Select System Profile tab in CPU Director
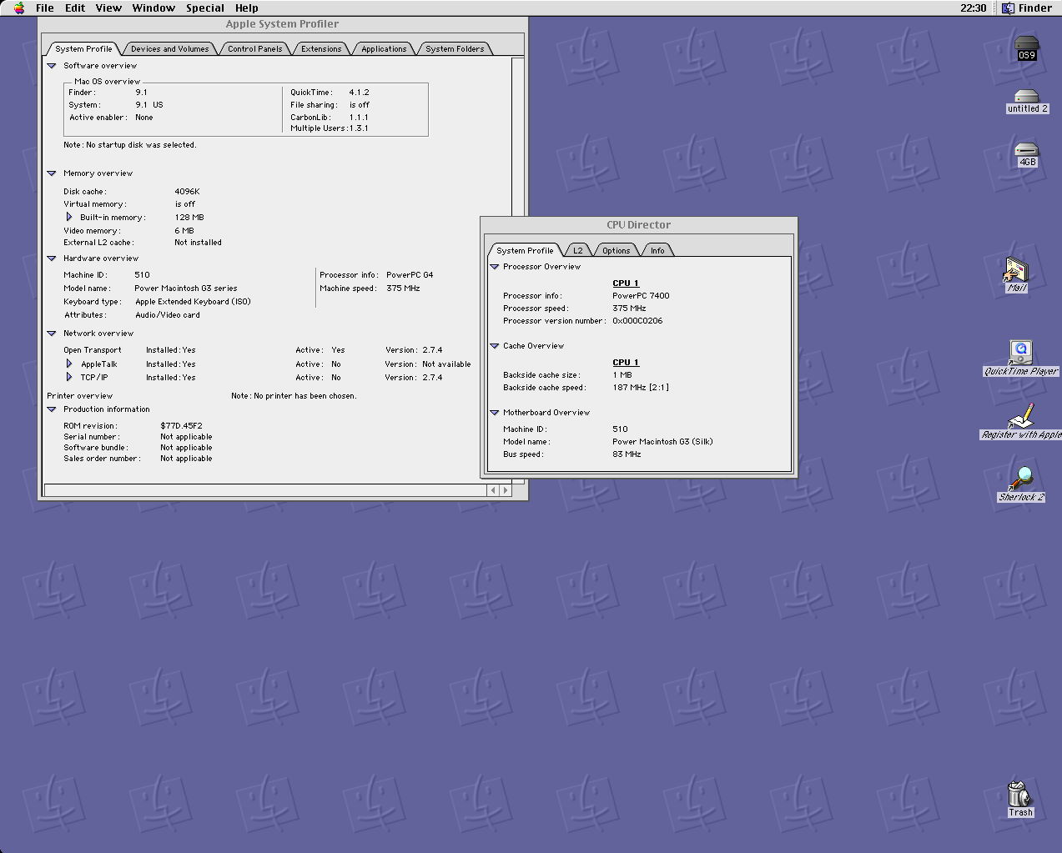Viewport: 1062px width, 853px height. click(x=525, y=251)
